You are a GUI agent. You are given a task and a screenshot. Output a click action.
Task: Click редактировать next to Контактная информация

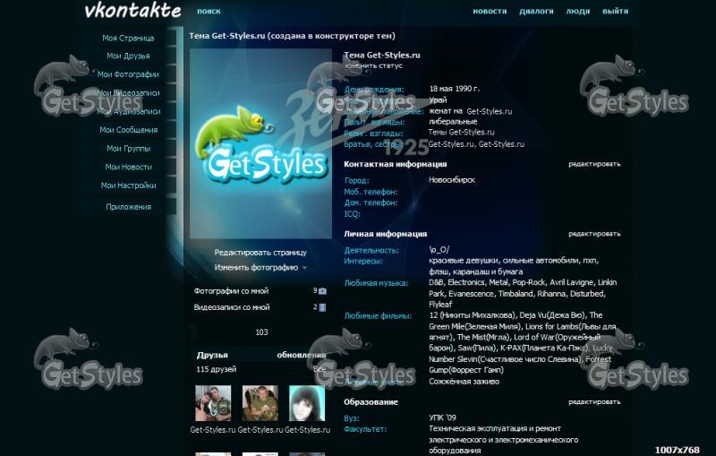pos(593,164)
